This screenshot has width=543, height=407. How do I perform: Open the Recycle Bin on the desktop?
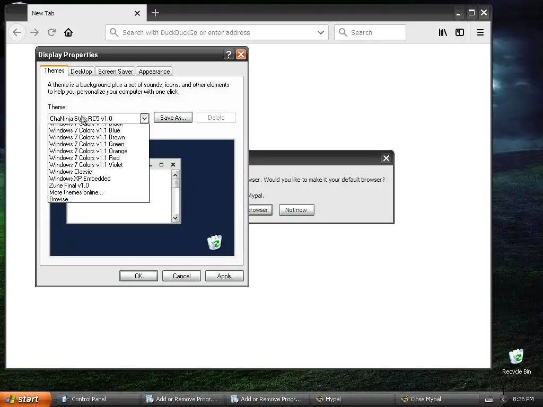tap(516, 362)
